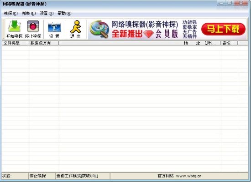Open the 嗅探(C) menu
This screenshot has width=251, height=182.
11,13
